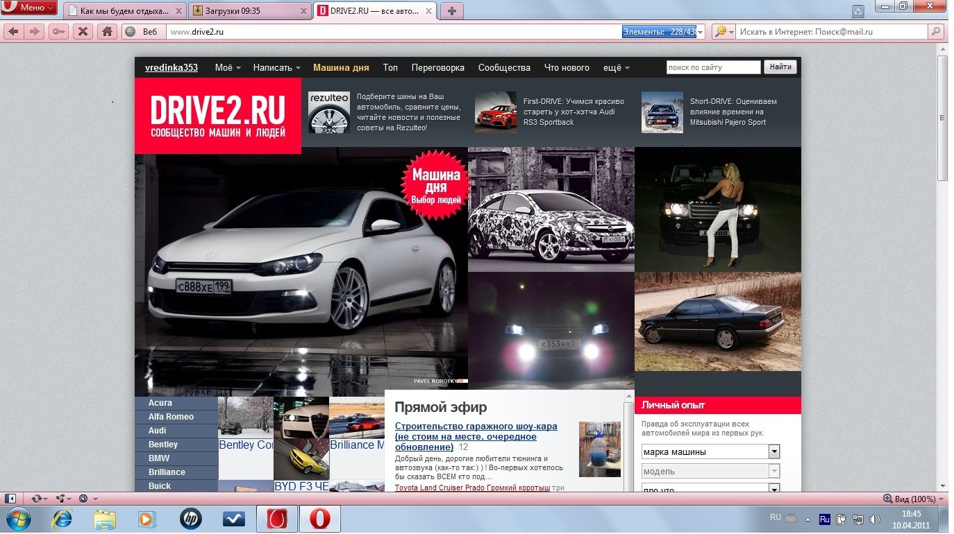Screen dimensions: 954x534
Task: Click the 'поиск по сайту' search field
Action: (x=713, y=67)
